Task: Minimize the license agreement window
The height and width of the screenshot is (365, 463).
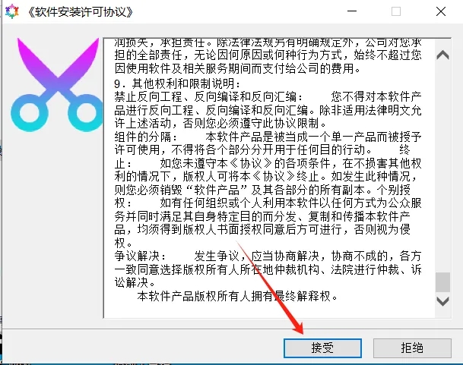Action: pos(352,11)
